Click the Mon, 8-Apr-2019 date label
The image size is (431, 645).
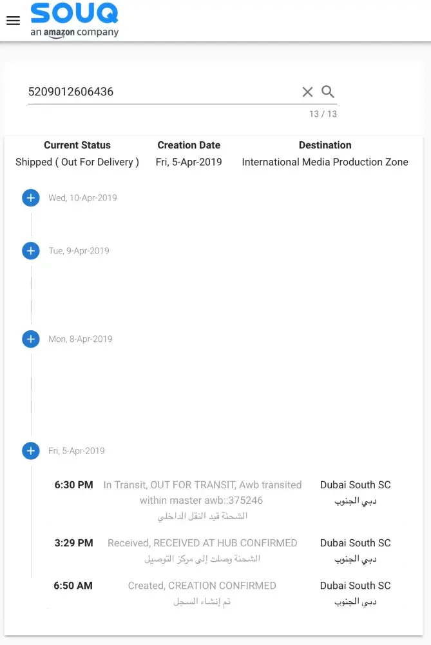81,339
